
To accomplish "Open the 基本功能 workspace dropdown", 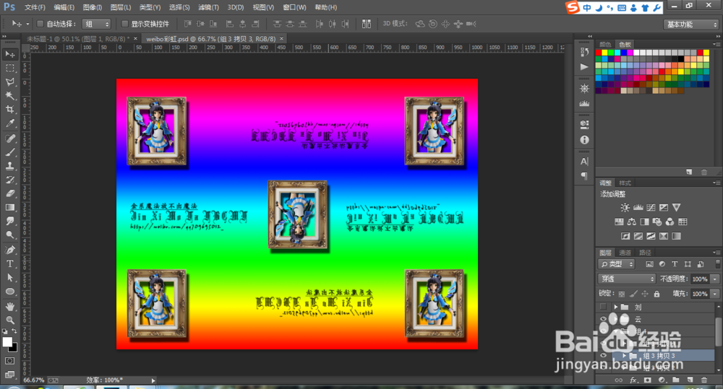I will 691,25.
